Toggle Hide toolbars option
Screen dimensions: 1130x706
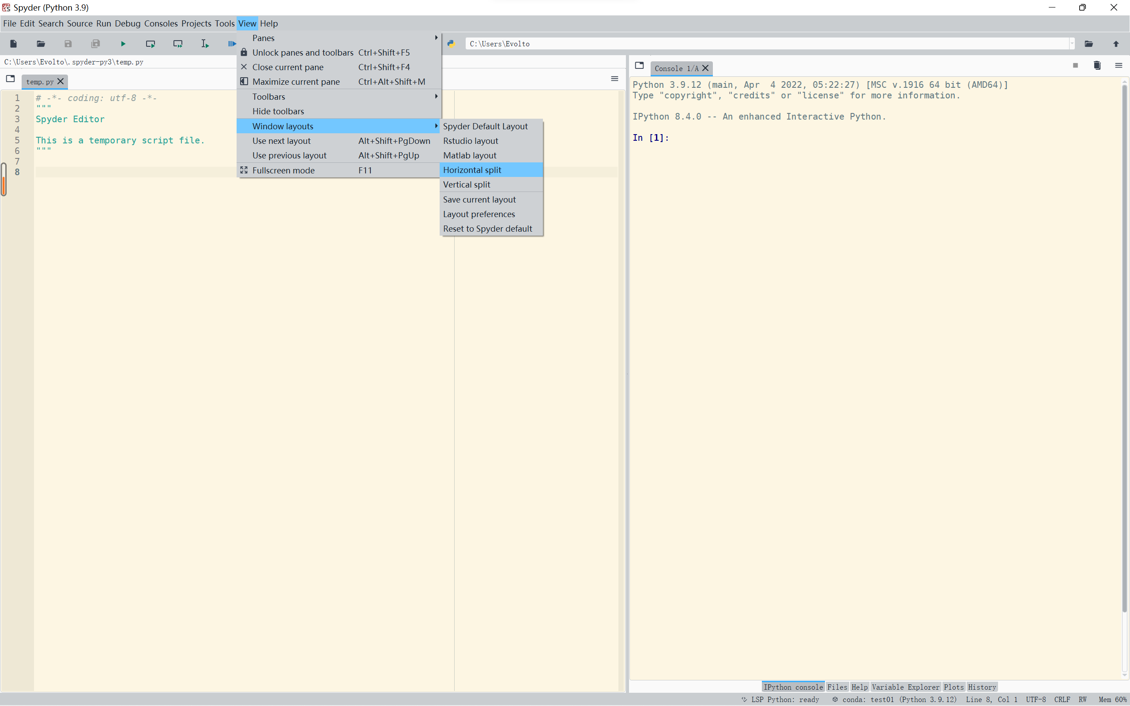click(278, 111)
